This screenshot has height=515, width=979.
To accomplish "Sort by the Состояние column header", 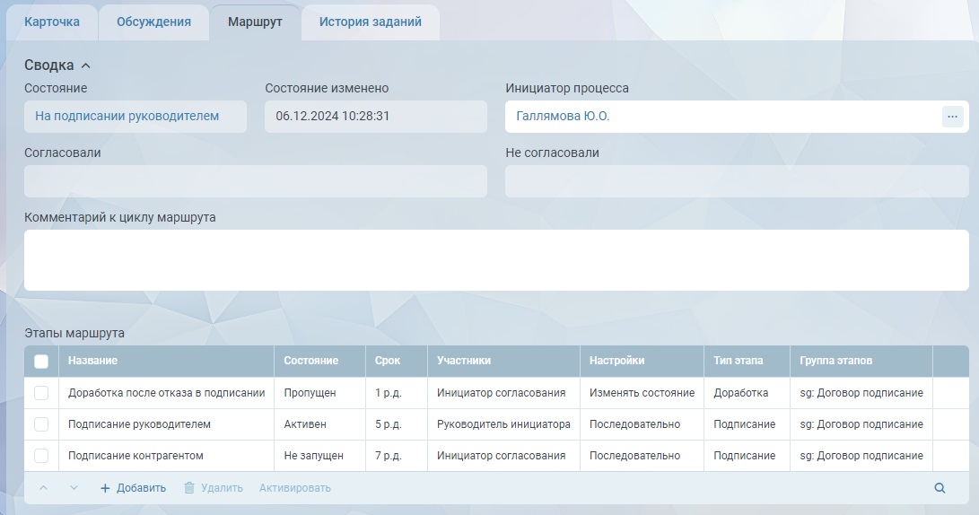I will (310, 361).
